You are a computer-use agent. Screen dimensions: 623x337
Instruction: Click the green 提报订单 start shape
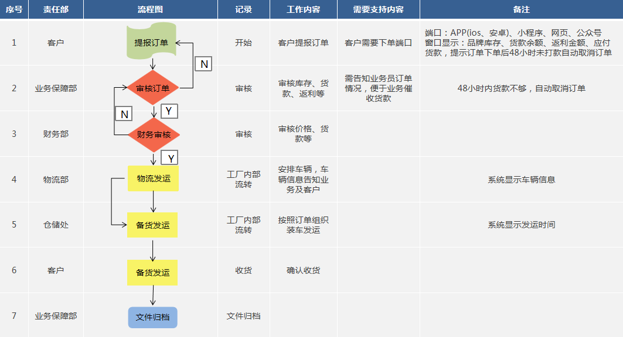pos(152,42)
